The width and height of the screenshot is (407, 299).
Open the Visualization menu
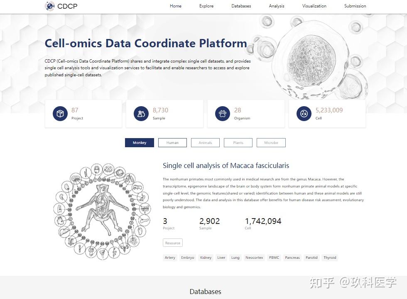click(x=314, y=6)
